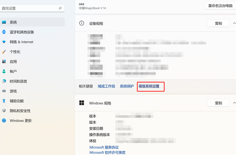
Task: Open the 高级系统设置 link
Action: tap(149, 86)
